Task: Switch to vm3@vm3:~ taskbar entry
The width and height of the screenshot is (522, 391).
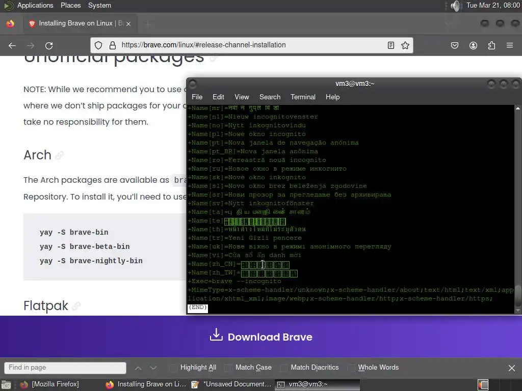Action: (317, 384)
